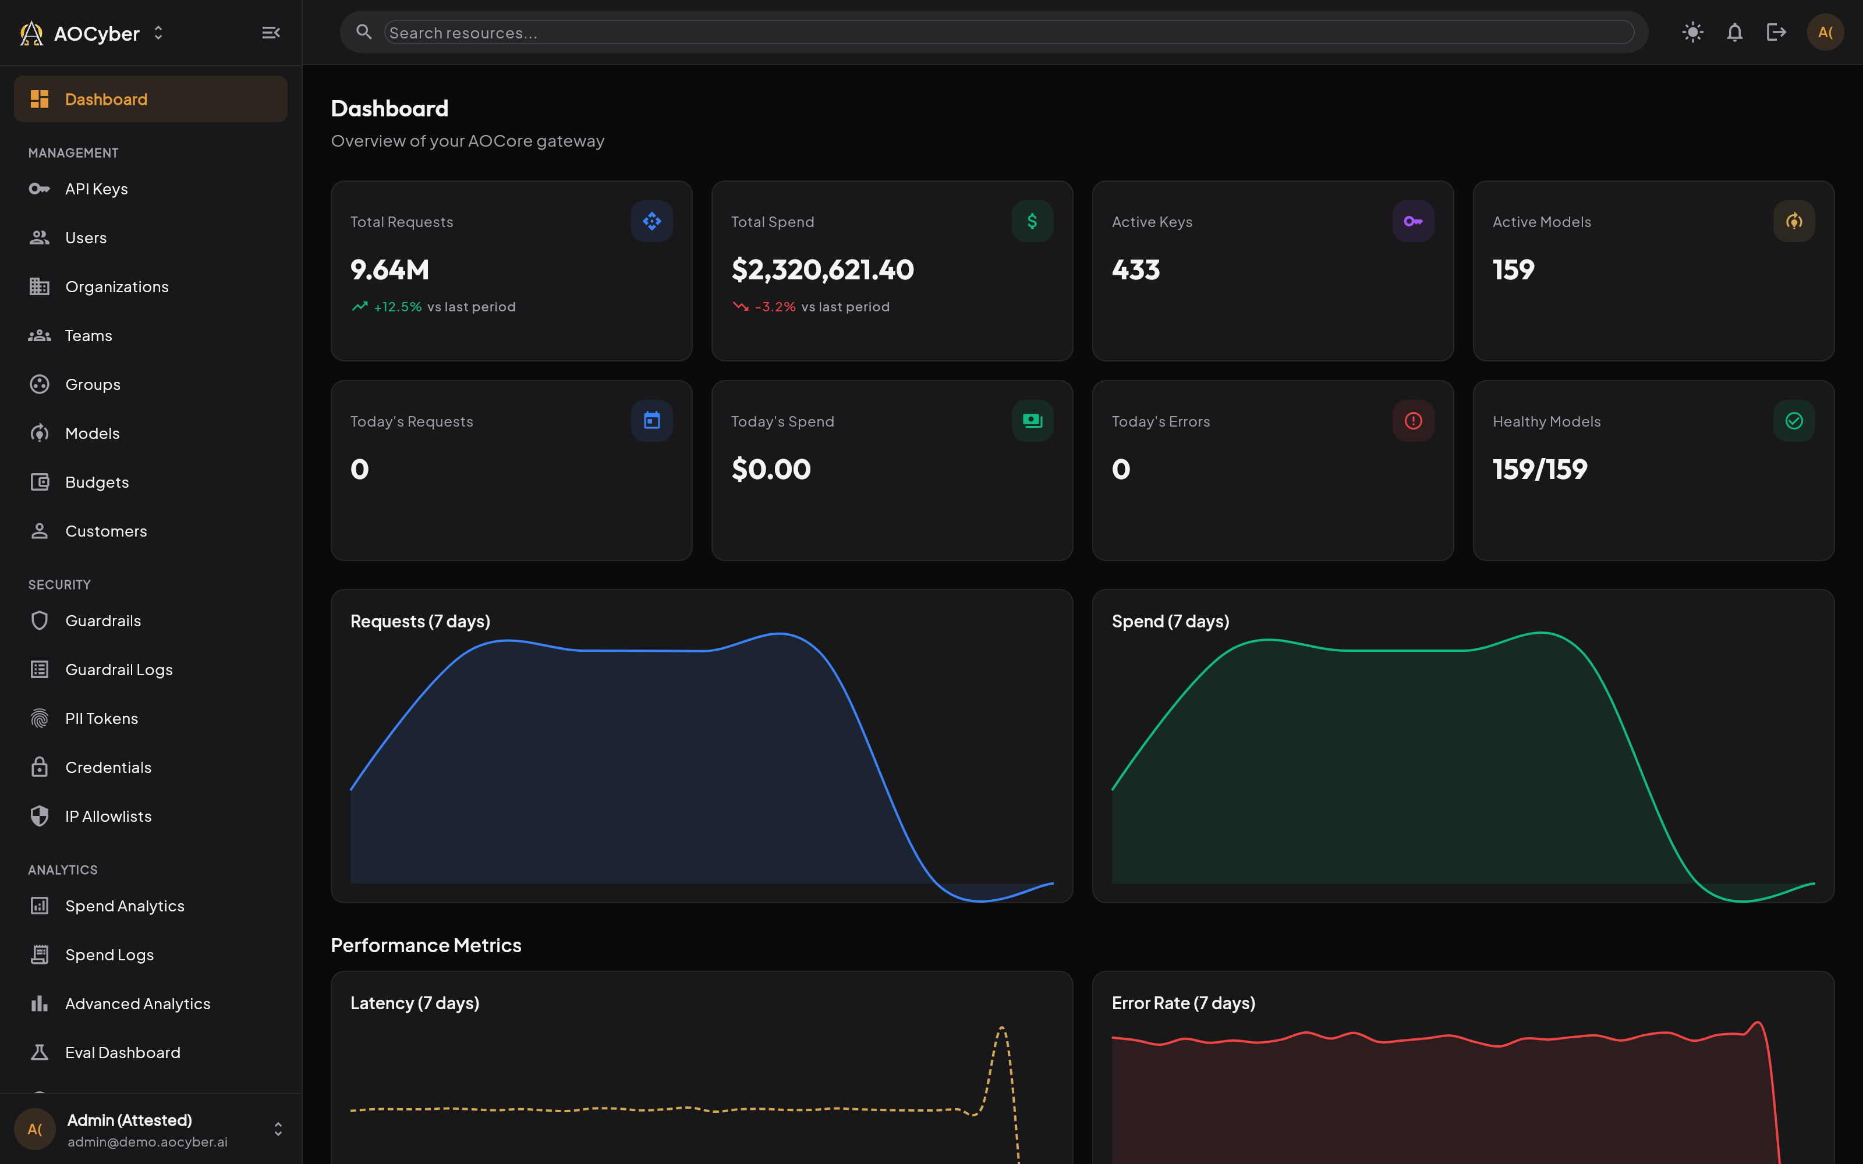The image size is (1863, 1164).
Task: Toggle the light/dark theme
Action: click(x=1692, y=33)
